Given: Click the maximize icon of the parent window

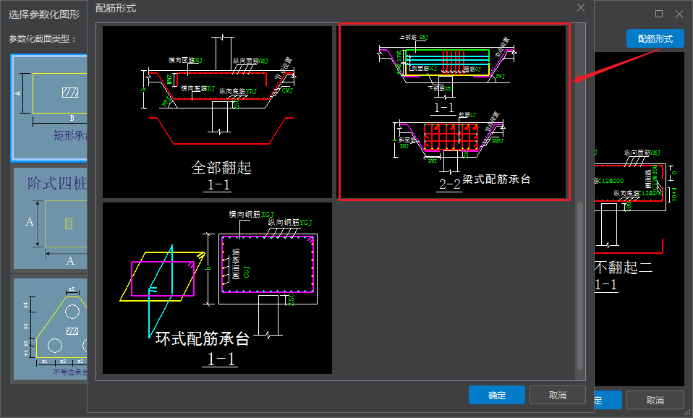Looking at the screenshot, I should [x=659, y=13].
